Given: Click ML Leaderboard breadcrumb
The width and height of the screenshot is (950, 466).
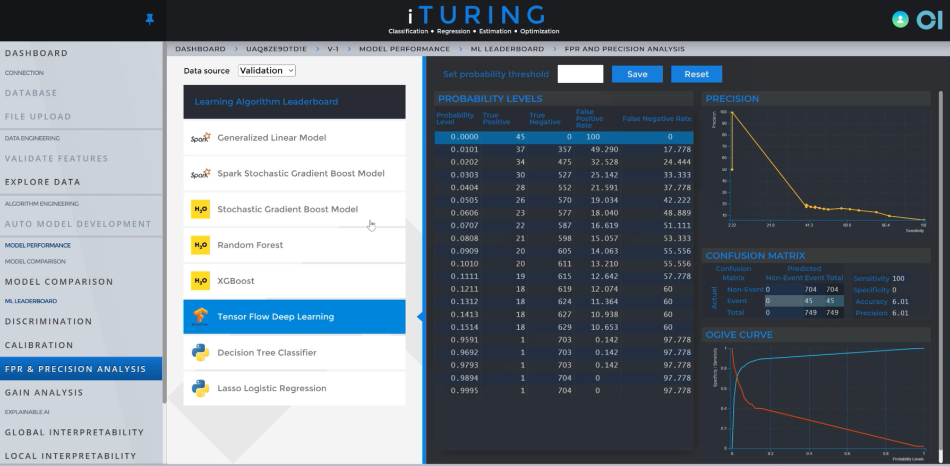Looking at the screenshot, I should 507,49.
